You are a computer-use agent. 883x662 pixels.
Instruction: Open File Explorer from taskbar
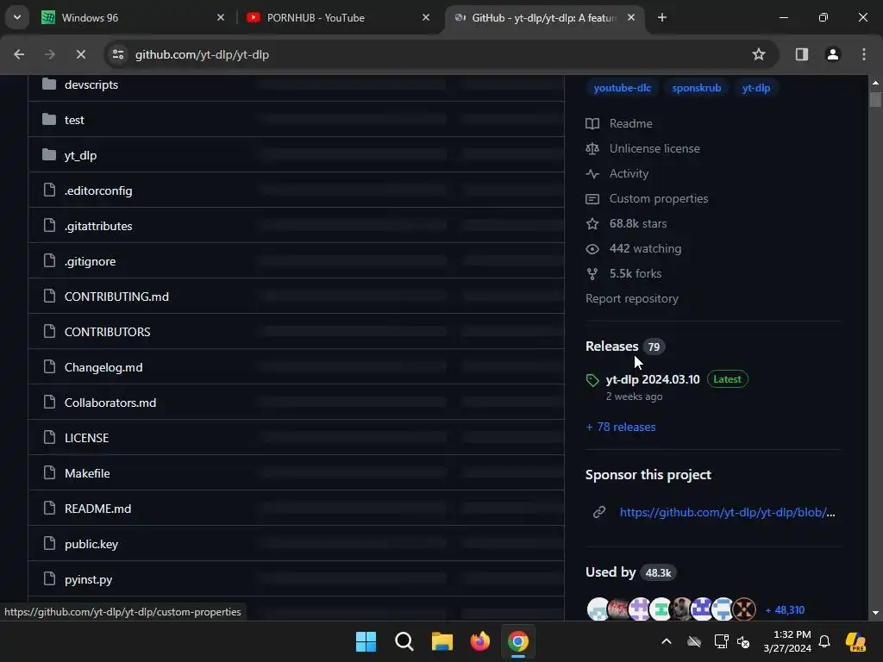point(442,641)
